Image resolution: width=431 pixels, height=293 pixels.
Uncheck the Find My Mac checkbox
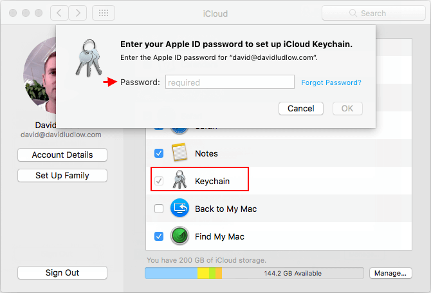[x=159, y=236]
